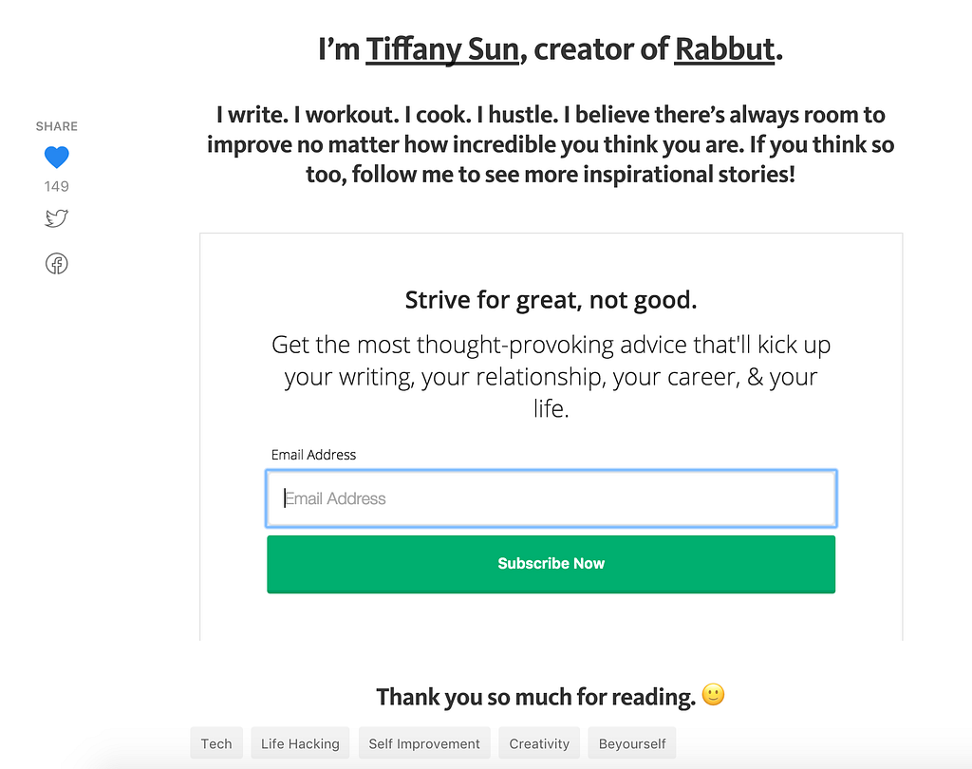Click the "Strive for great, not good." heading

click(551, 301)
